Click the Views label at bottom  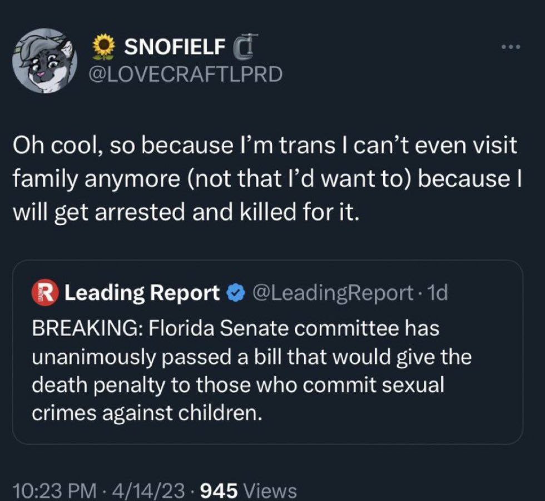tap(270, 490)
